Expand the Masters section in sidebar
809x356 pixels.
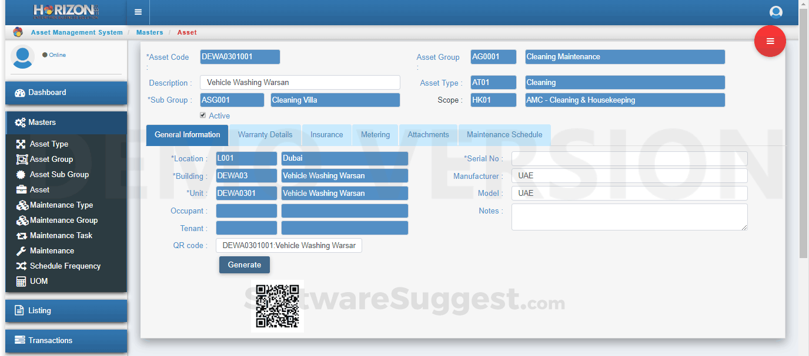click(x=66, y=123)
